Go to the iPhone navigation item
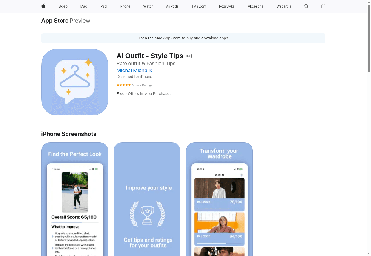This screenshot has width=371, height=256. coord(125,6)
